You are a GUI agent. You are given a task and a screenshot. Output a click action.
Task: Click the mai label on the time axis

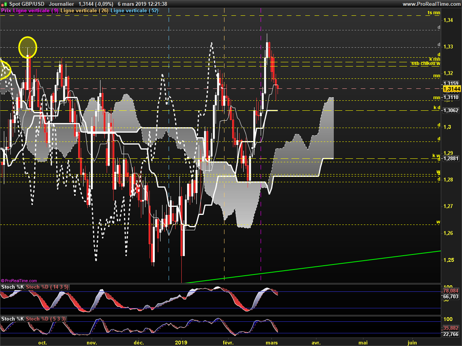(363, 342)
